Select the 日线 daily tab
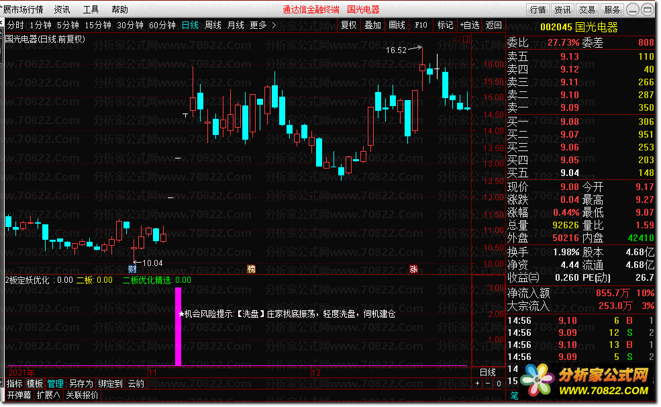 pyautogui.click(x=190, y=26)
